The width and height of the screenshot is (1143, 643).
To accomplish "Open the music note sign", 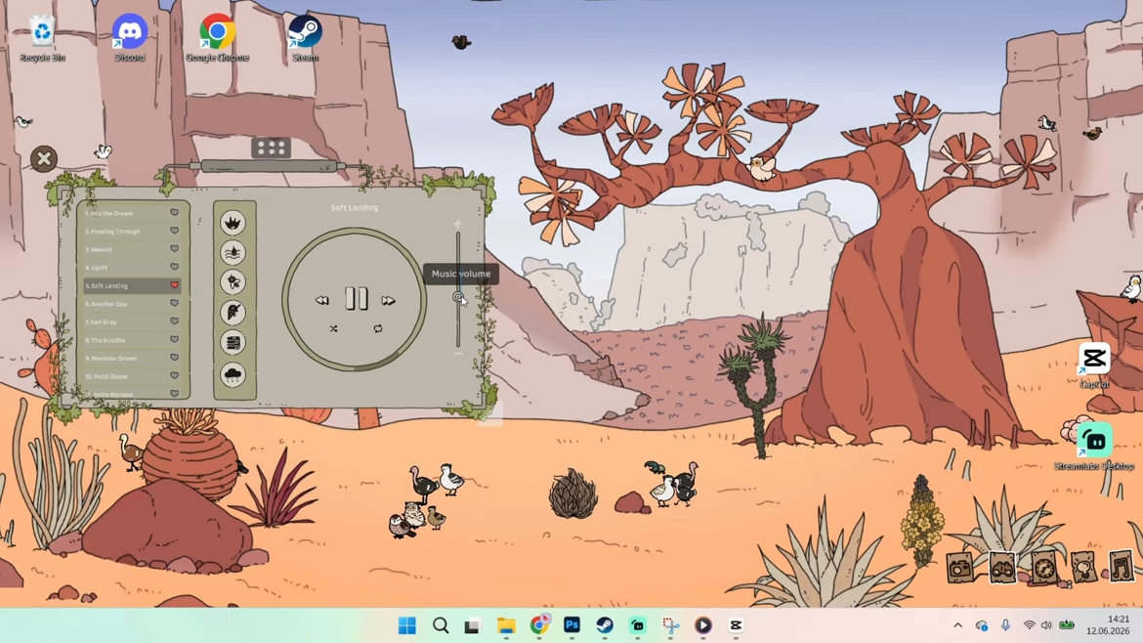I will [x=1122, y=566].
